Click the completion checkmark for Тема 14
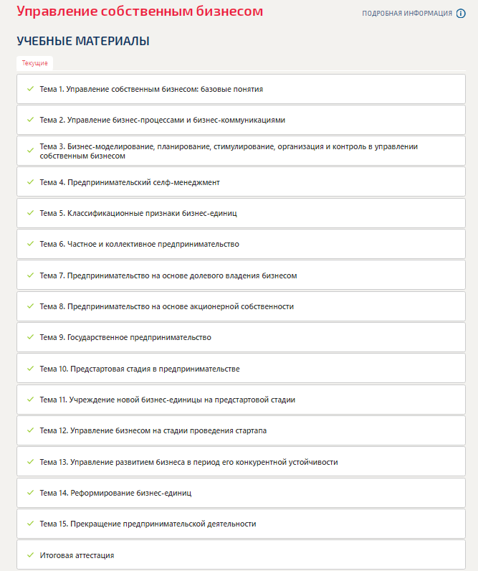The height and width of the screenshot is (571, 478). pos(31,492)
